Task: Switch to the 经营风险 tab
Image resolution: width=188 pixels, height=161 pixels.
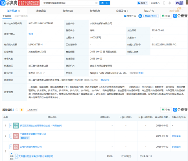Action: pos(68,11)
